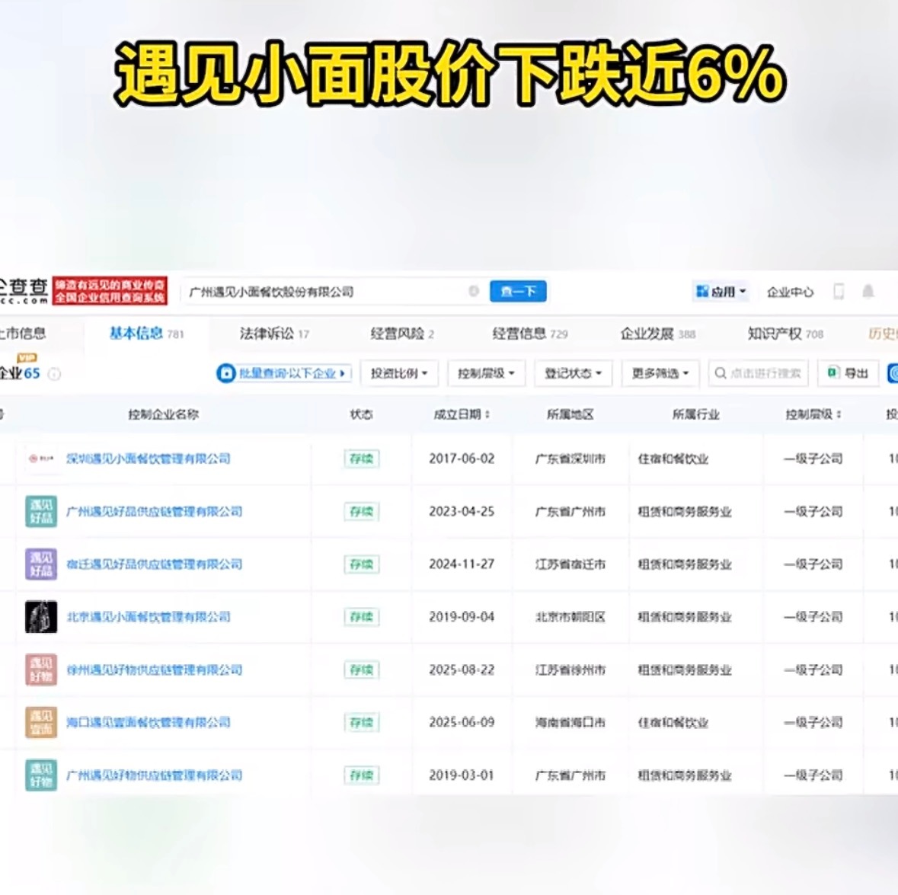Open 广州遇见好物供应链管理有限公司 link

coord(154,775)
